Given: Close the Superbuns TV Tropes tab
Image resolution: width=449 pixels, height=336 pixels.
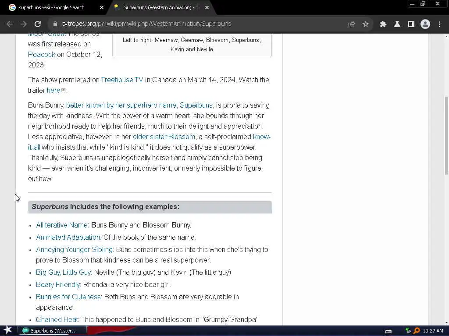Looking at the screenshot, I should point(207,8).
